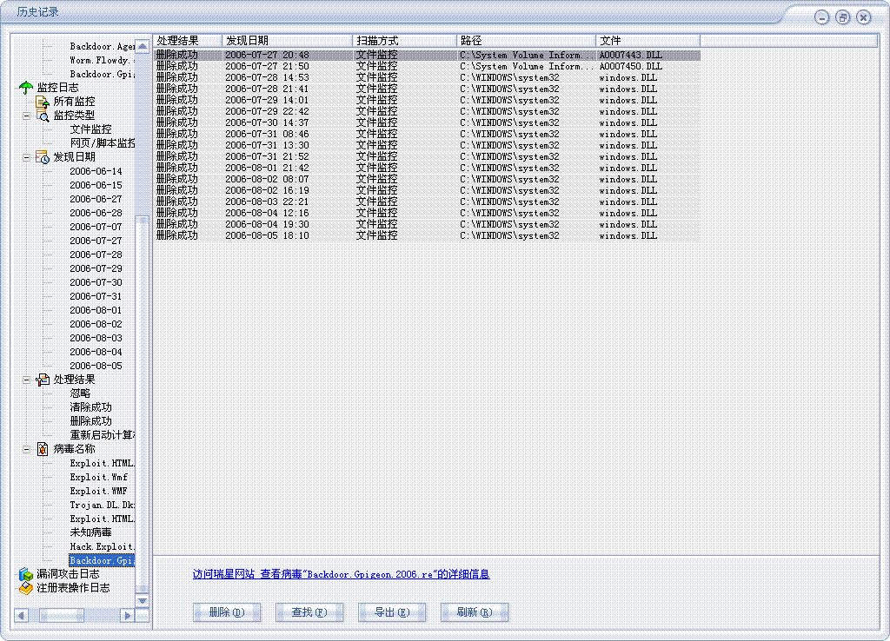This screenshot has height=641, width=890.
Task: Select row dated 2006-07-28 14:53
Action: pos(427,77)
